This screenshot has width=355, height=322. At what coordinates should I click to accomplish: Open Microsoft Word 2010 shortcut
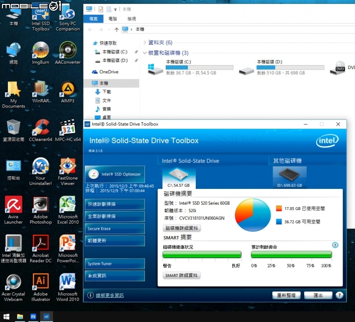click(68, 288)
